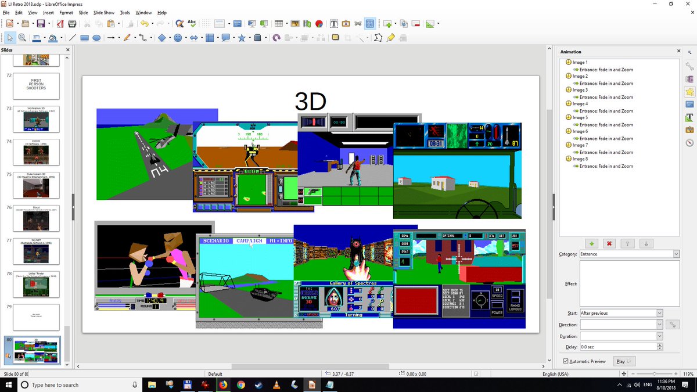The width and height of the screenshot is (697, 392).
Task: Click the Print icon in toolbar
Action: pos(72,24)
